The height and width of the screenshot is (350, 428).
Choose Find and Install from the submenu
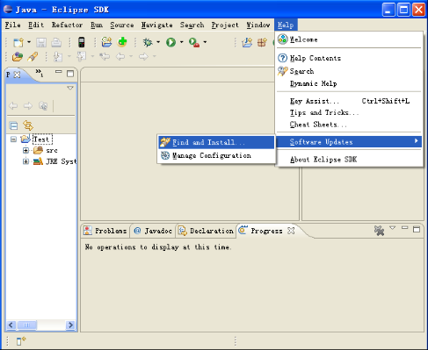216,142
